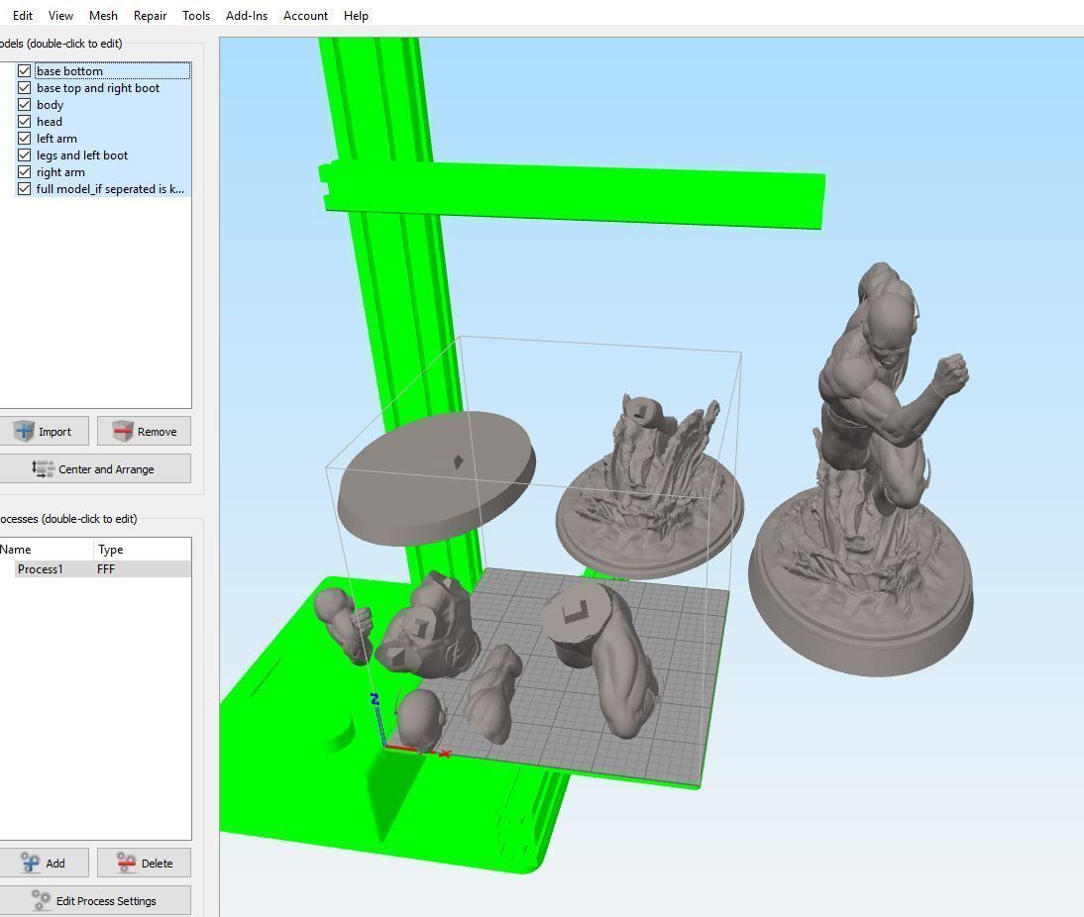Select the head model on build plate
This screenshot has height=917, width=1084.
[x=420, y=719]
